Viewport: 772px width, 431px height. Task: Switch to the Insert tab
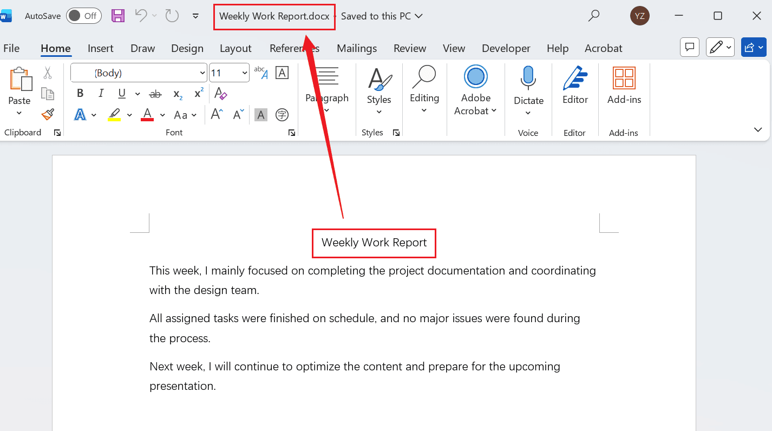tap(101, 48)
